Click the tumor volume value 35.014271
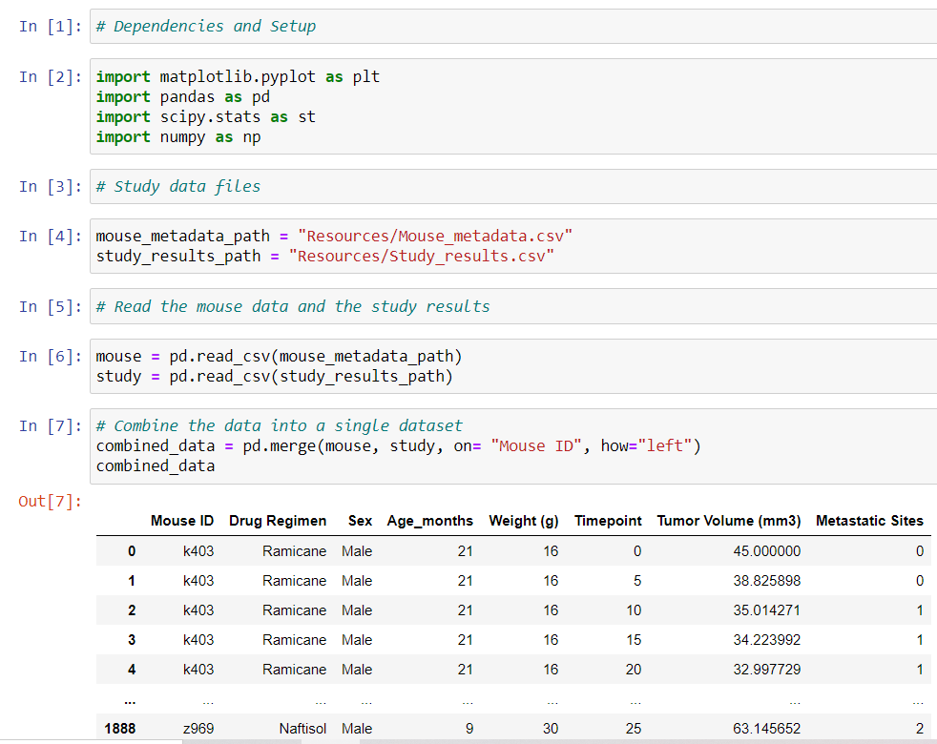This screenshot has height=744, width=937. click(x=767, y=610)
